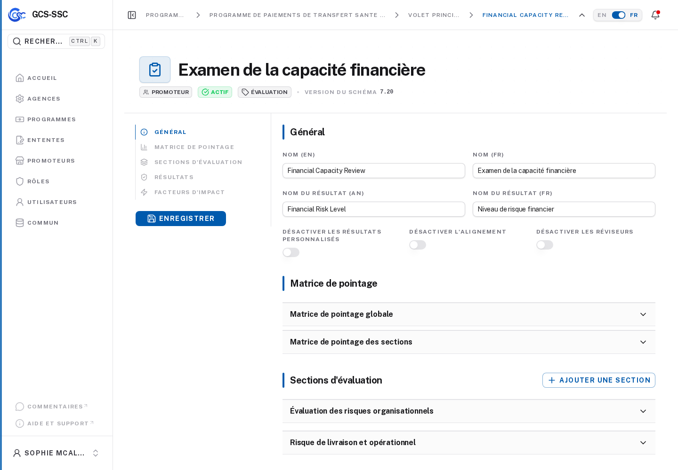Click the Sections d'évaluation layers icon

[x=144, y=162]
